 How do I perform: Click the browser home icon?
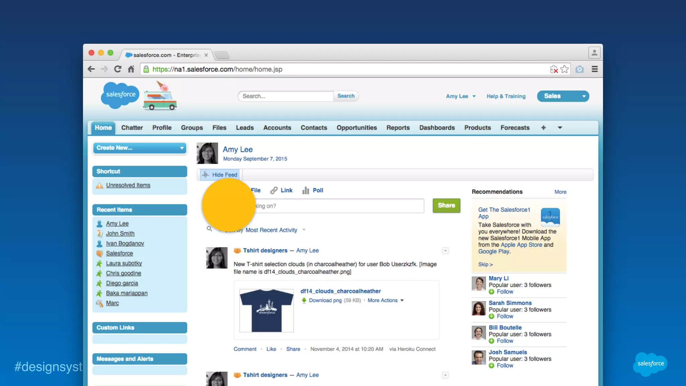tap(131, 69)
